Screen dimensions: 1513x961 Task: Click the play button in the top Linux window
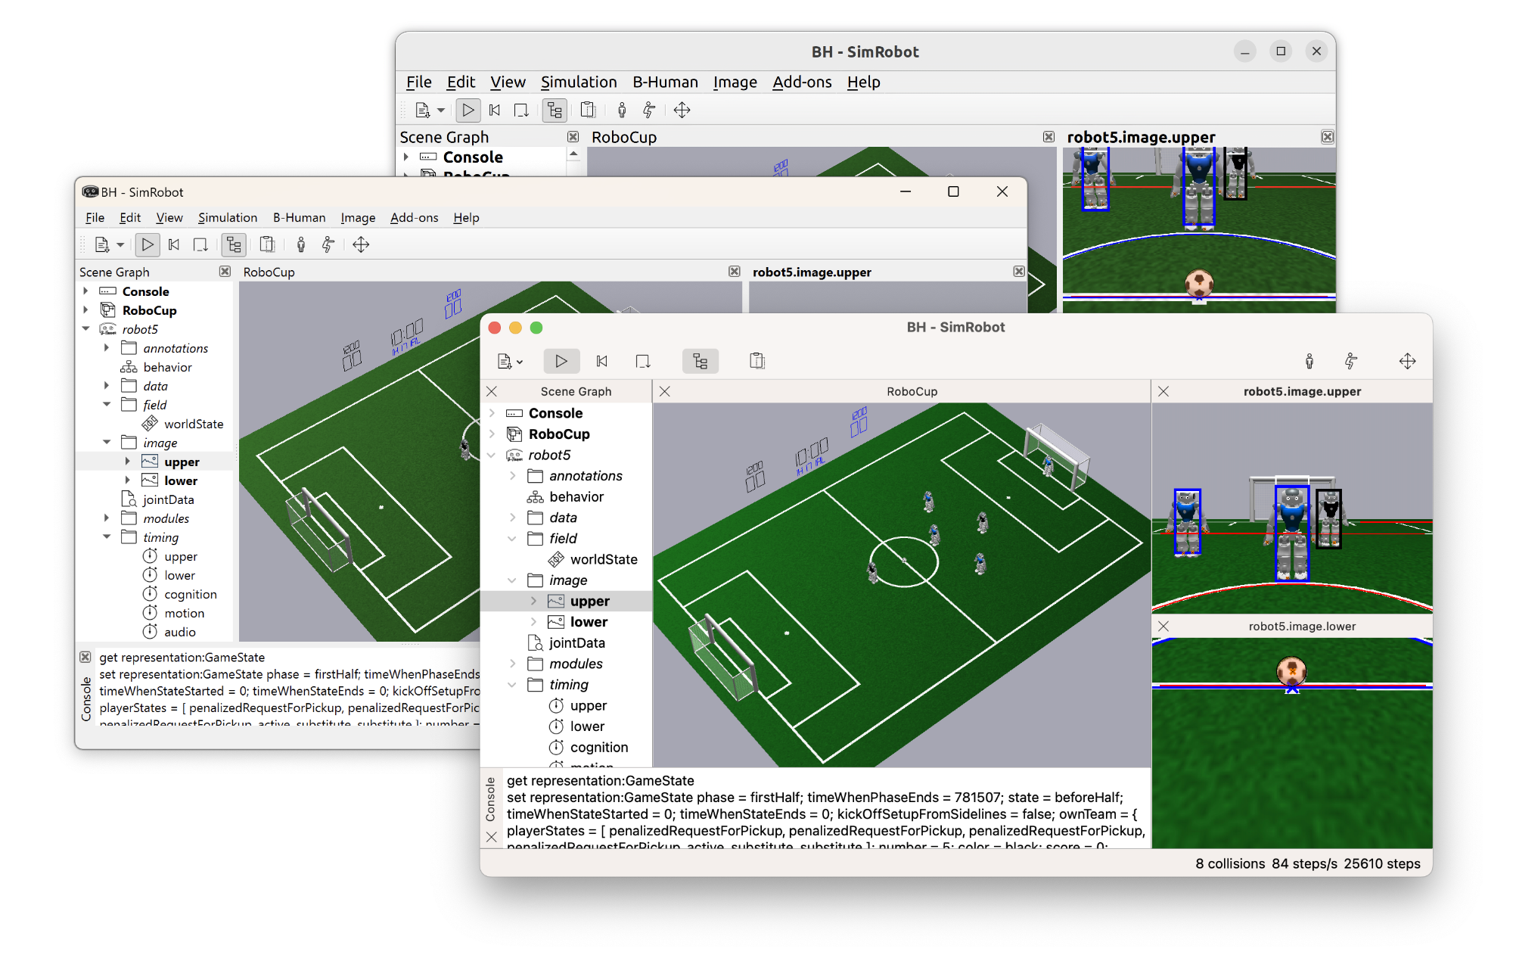[468, 110]
